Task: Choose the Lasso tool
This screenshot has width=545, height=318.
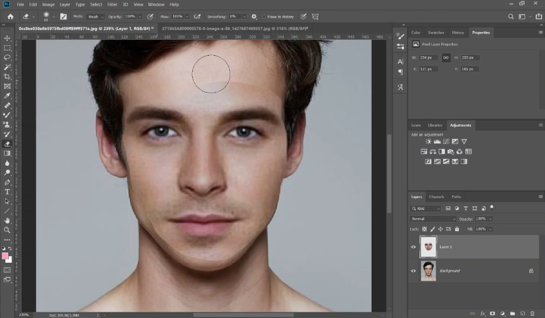Action: click(7, 57)
